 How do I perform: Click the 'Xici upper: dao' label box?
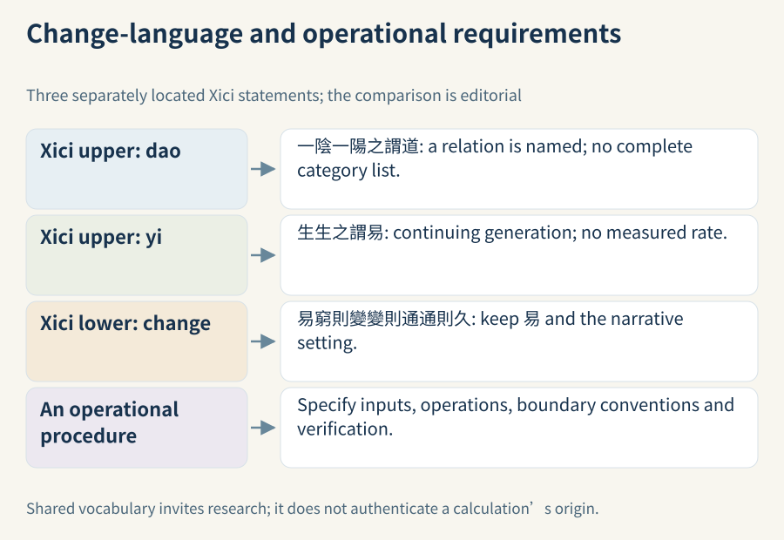[137, 169]
